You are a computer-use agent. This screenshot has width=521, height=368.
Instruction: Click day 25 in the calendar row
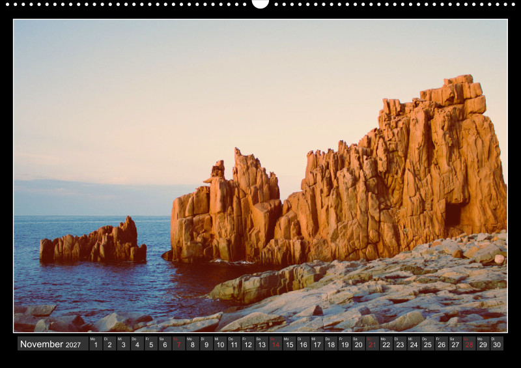point(427,344)
